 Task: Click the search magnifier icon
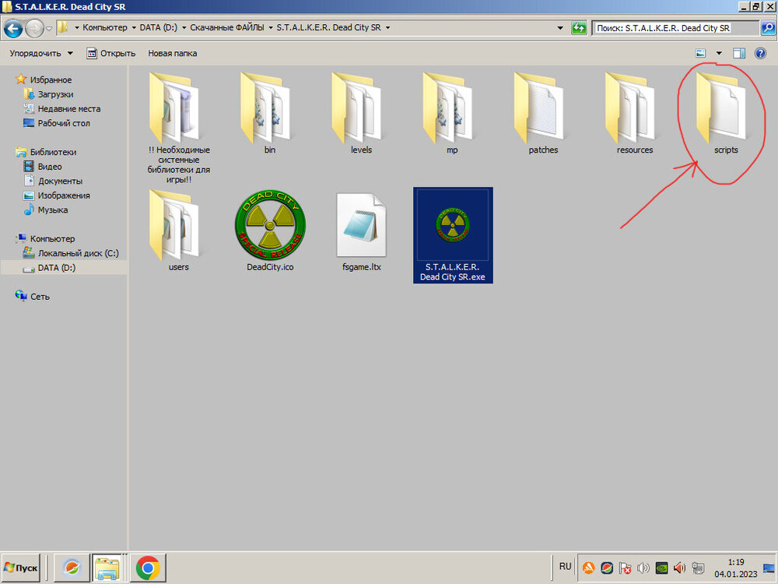click(768, 28)
